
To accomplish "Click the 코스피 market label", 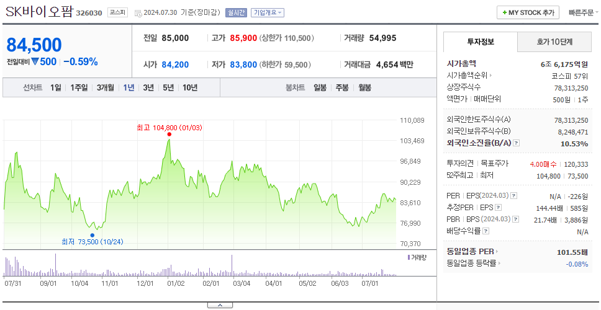I will [x=117, y=12].
